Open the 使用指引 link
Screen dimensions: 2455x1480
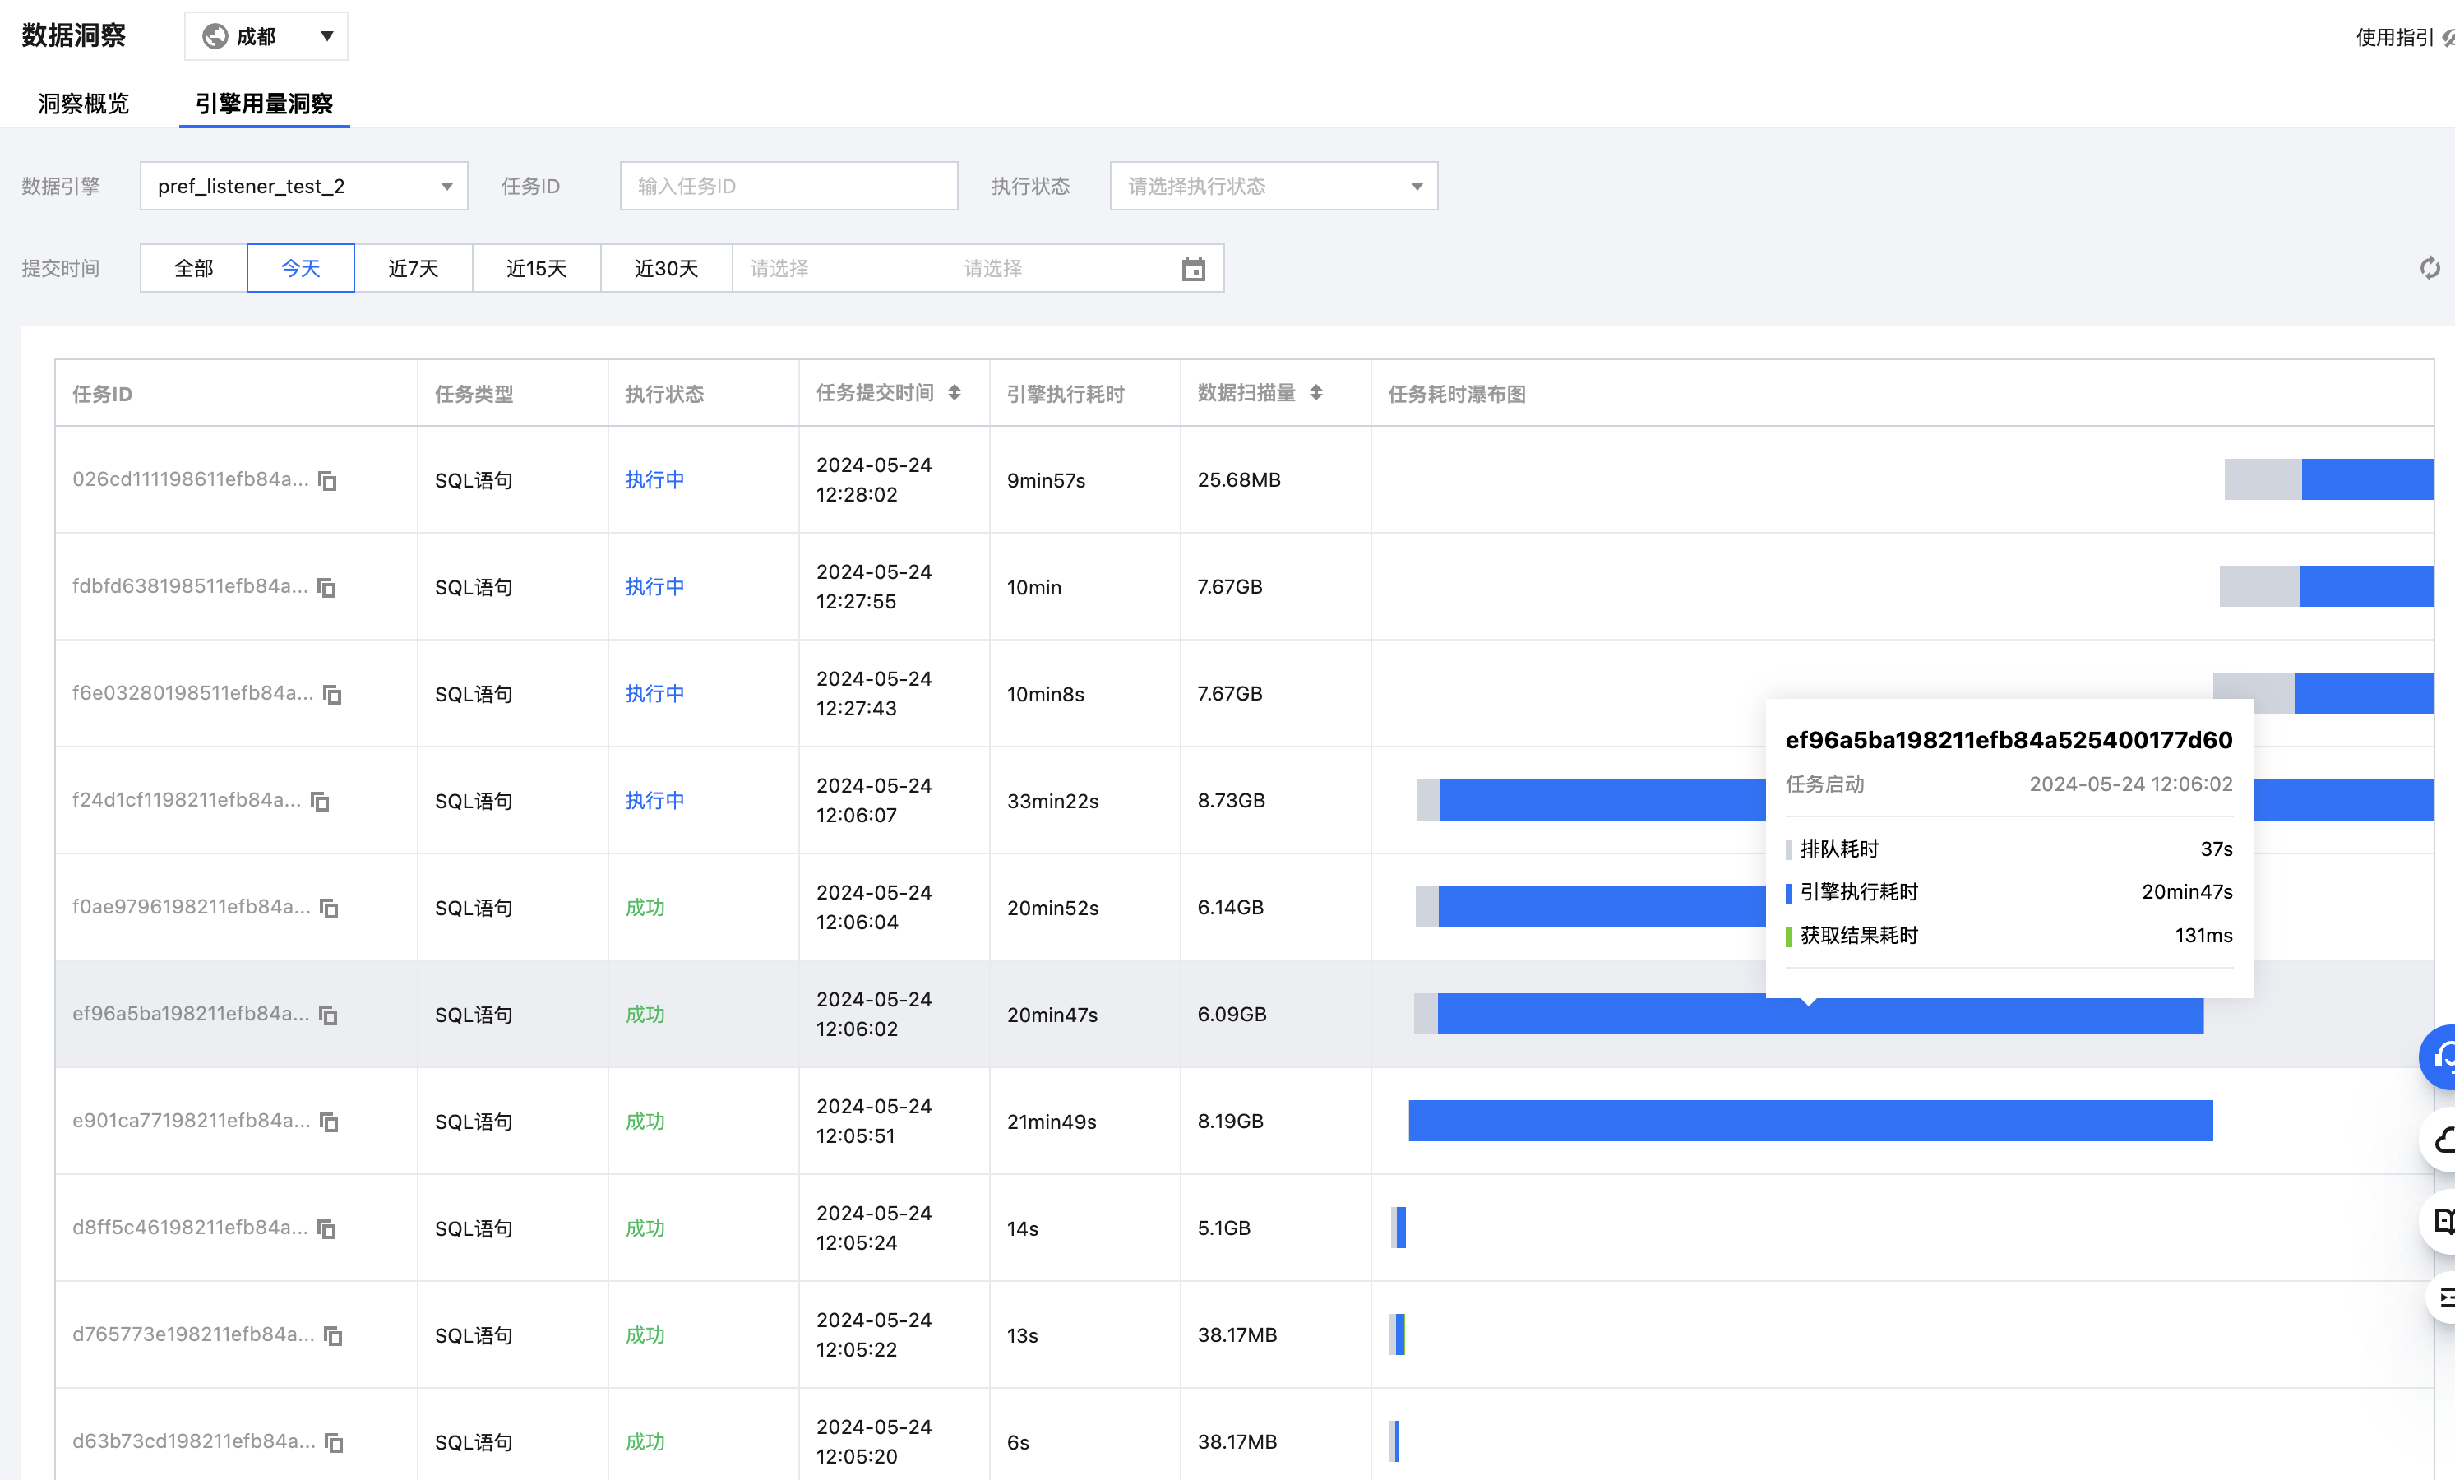(x=2393, y=38)
